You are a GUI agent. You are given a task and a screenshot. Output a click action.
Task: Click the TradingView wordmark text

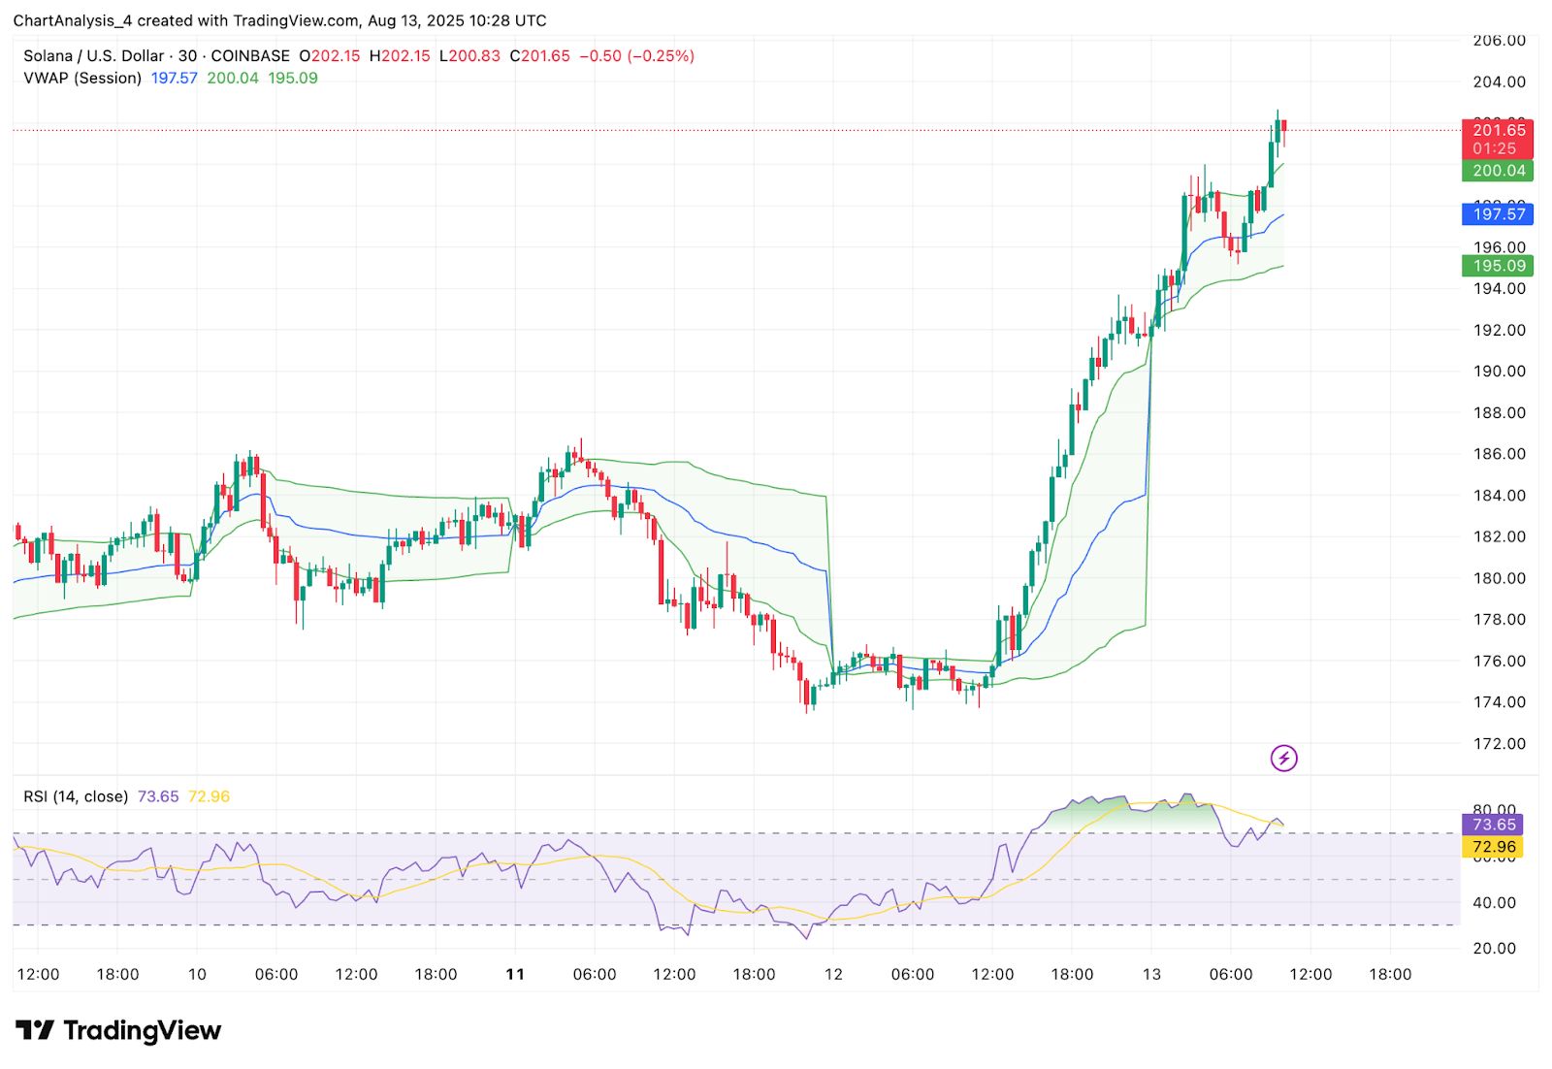pos(143,1030)
